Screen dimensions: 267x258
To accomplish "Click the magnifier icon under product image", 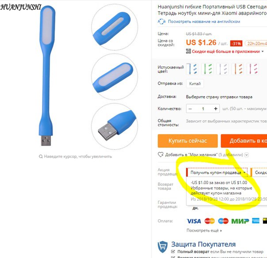I will point(41,157).
